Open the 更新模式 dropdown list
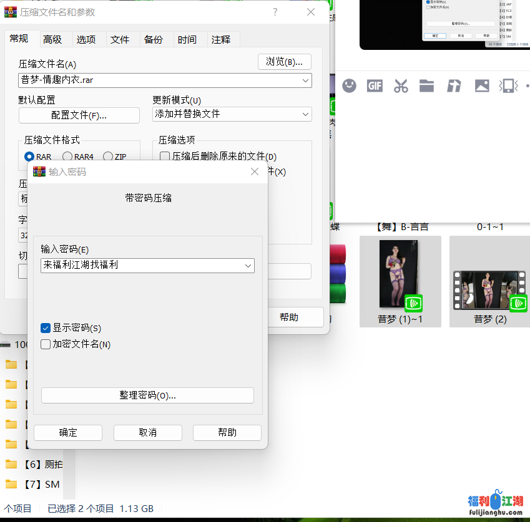Screen dimensions: 530x522 tap(305, 114)
